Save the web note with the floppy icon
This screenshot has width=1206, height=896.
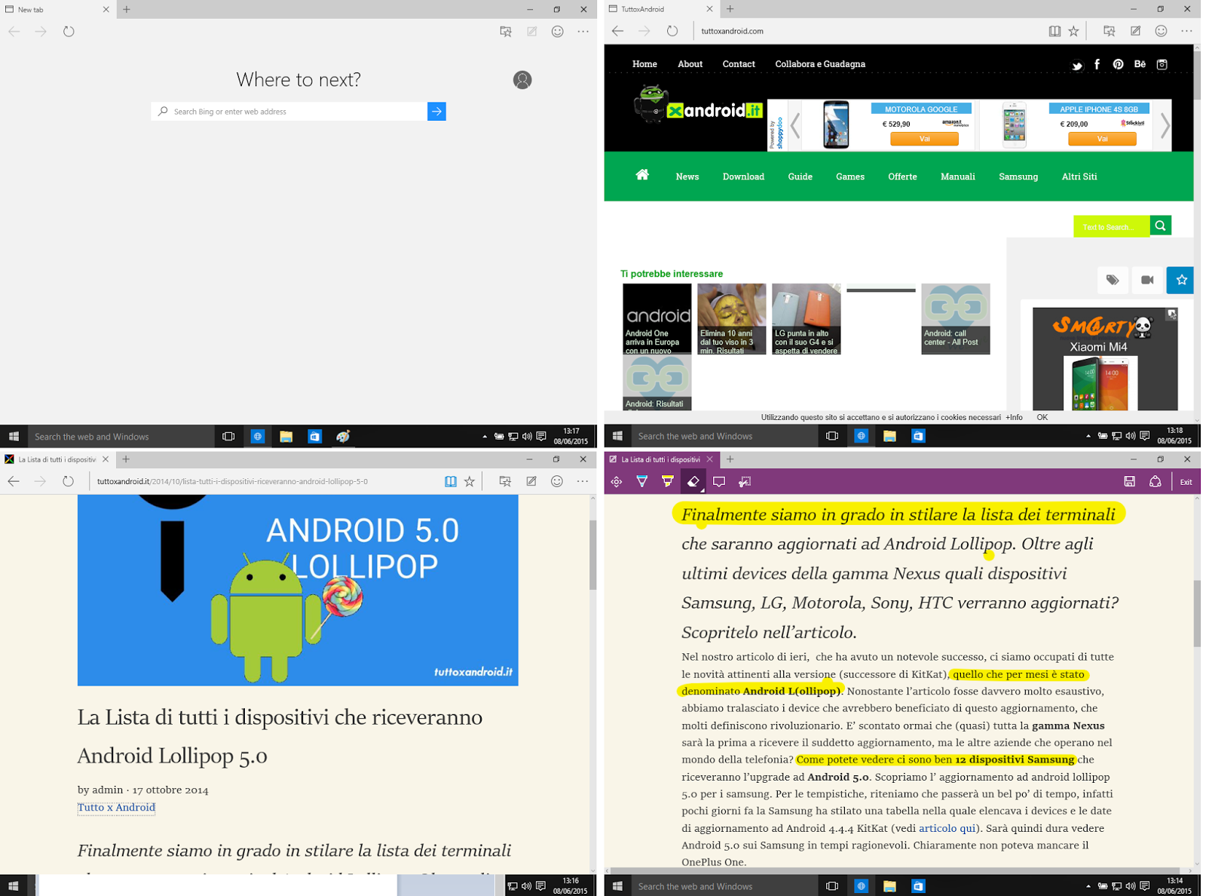(1129, 481)
